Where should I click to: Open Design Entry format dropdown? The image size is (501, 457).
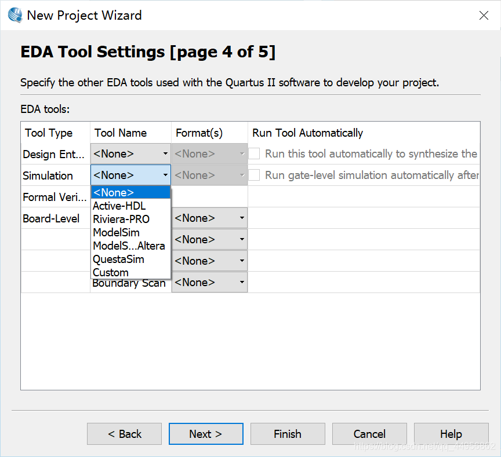tap(209, 154)
